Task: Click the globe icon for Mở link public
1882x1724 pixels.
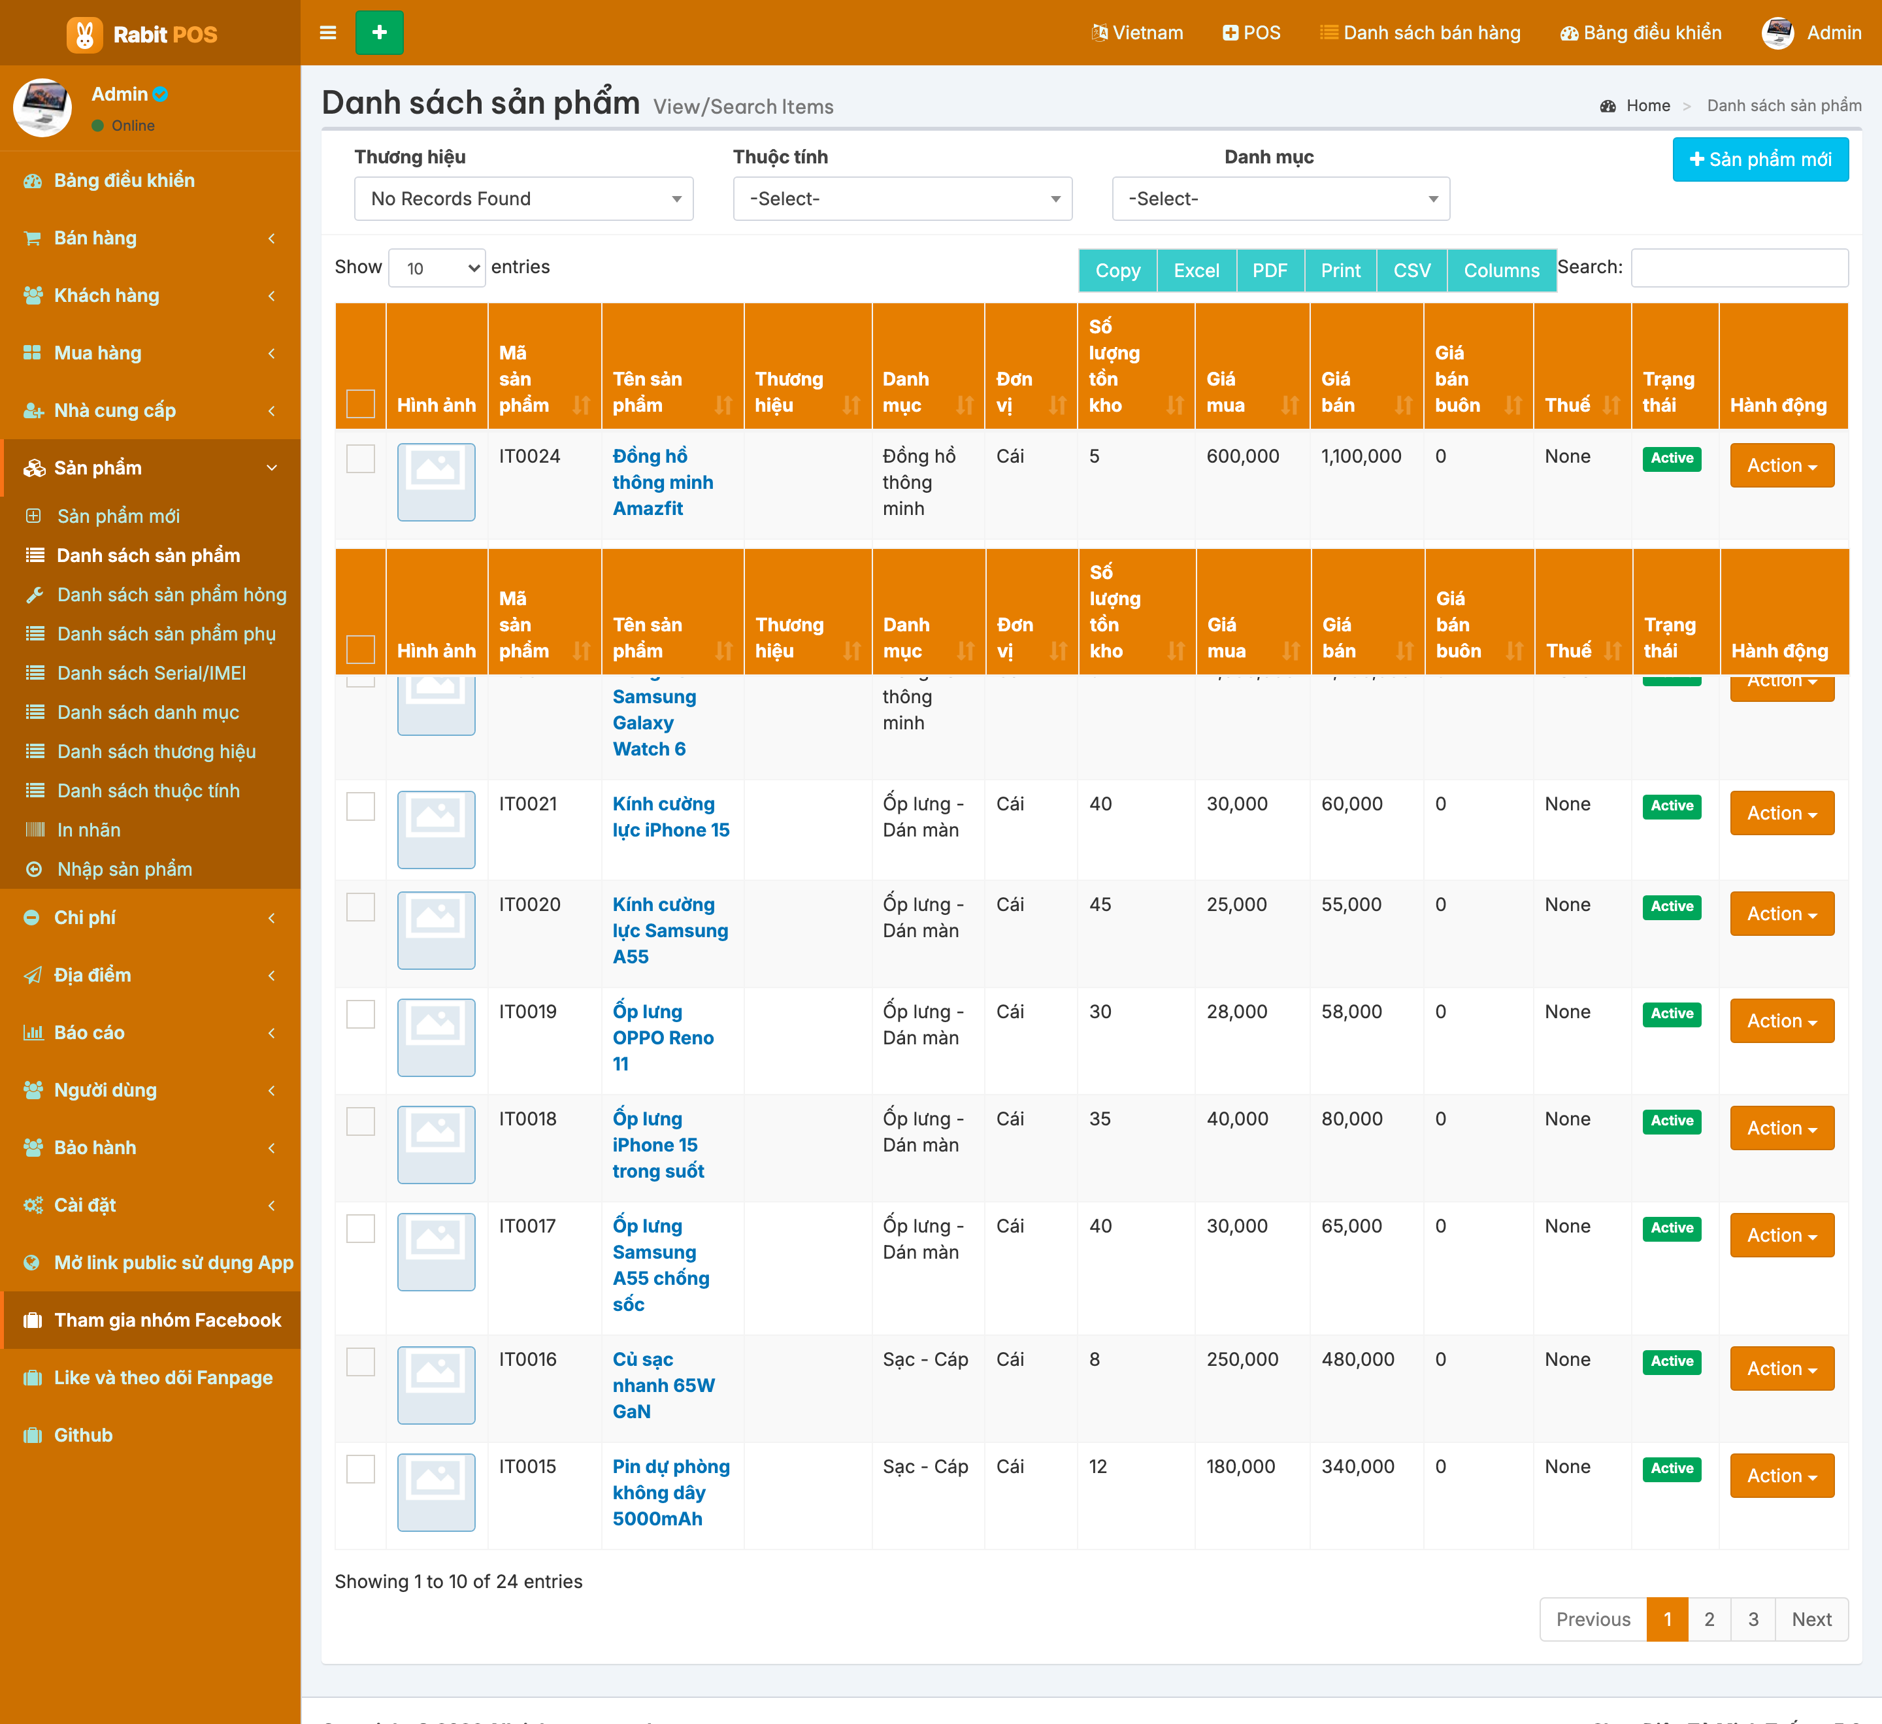Action: click(x=32, y=1263)
